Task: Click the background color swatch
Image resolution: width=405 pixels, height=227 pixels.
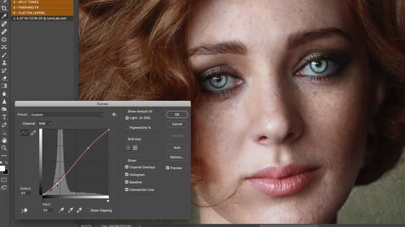Action: (6, 172)
